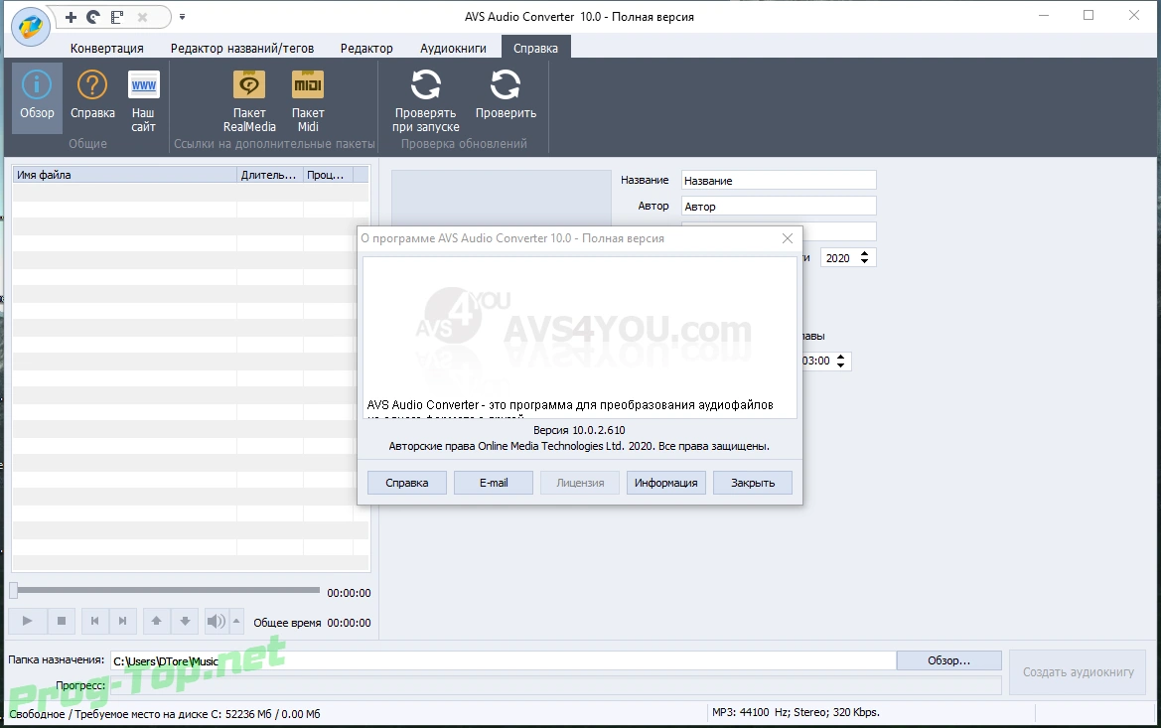Click the Автор input field

click(x=779, y=206)
